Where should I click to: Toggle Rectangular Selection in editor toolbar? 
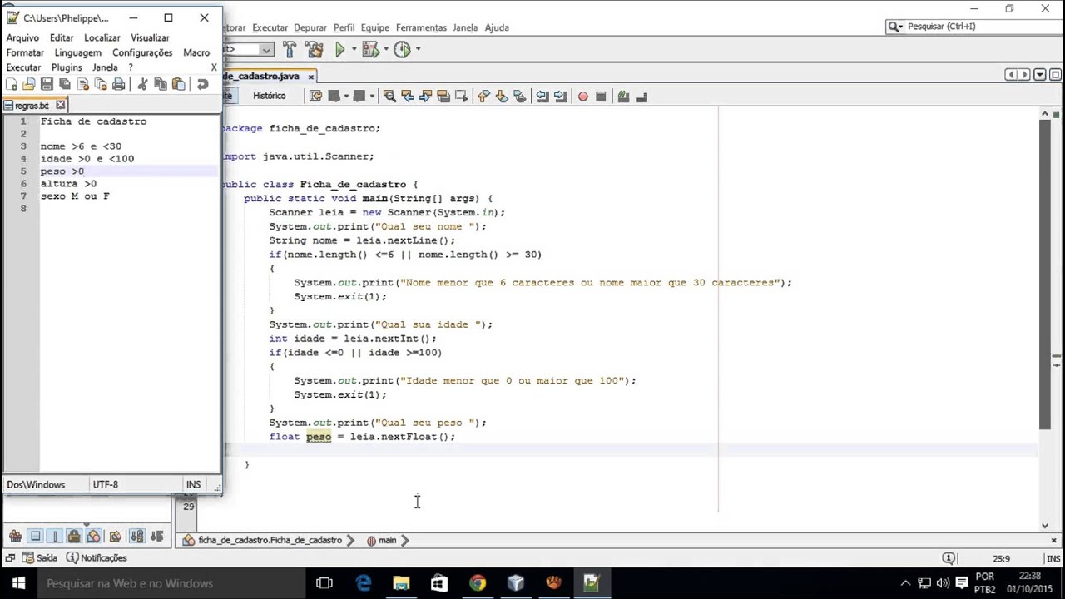coord(462,97)
